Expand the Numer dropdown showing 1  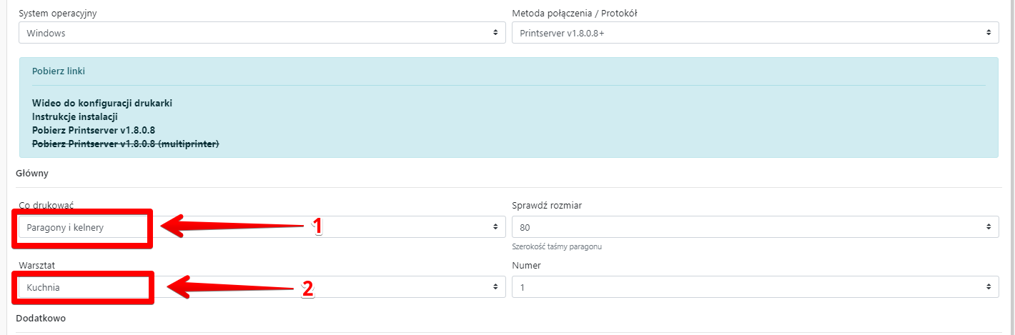[755, 287]
